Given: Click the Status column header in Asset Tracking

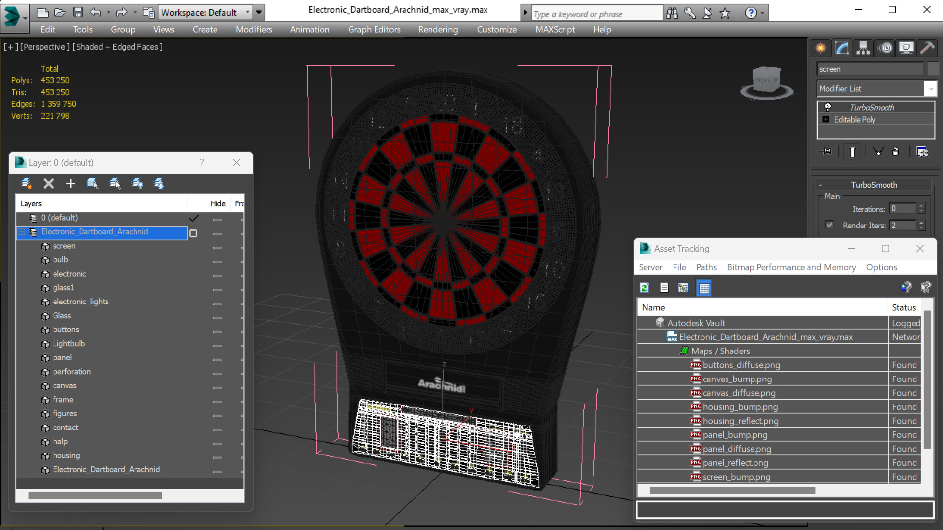Looking at the screenshot, I should tap(904, 307).
